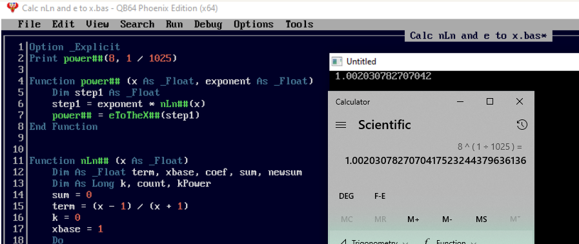This screenshot has height=244, width=579.
Task: Click line 18 Do statement
Action: point(57,240)
